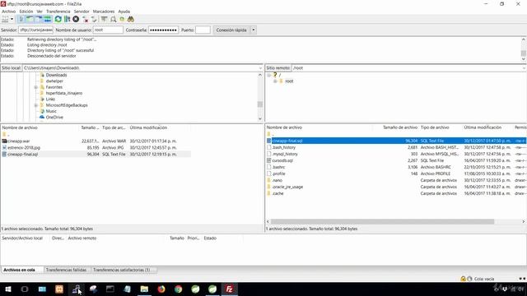The image size is (527, 296).
Task: Open the Edición menu
Action: (26, 12)
